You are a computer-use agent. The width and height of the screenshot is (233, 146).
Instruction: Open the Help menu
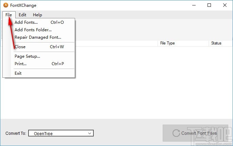pos(37,15)
